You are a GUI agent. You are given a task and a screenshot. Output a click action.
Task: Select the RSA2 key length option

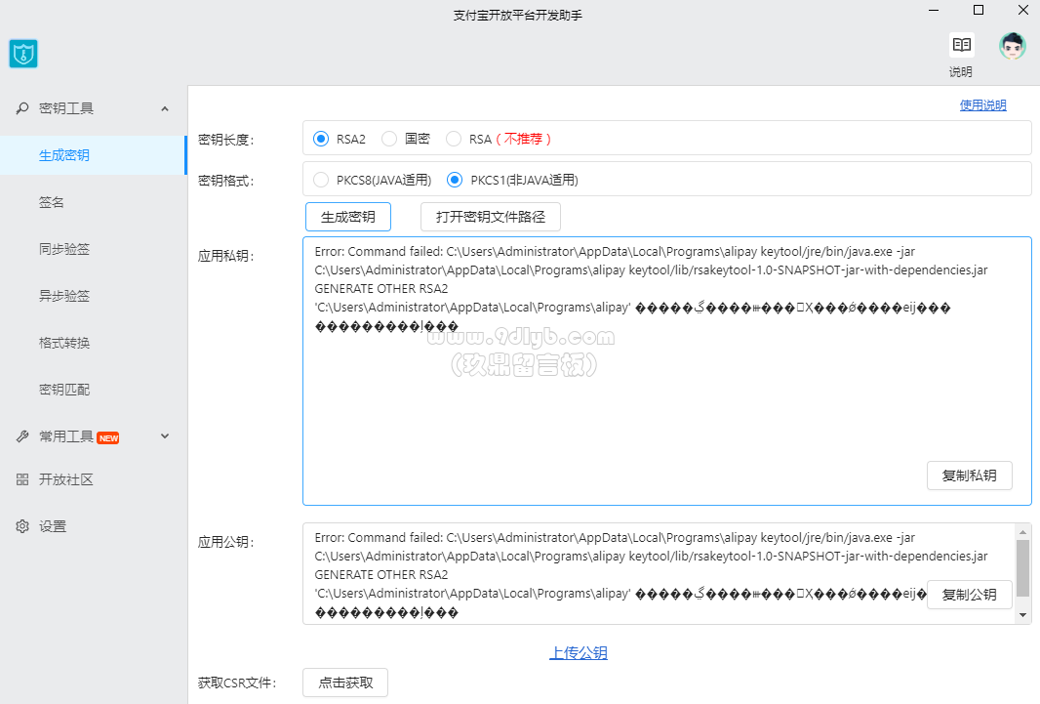pos(321,139)
